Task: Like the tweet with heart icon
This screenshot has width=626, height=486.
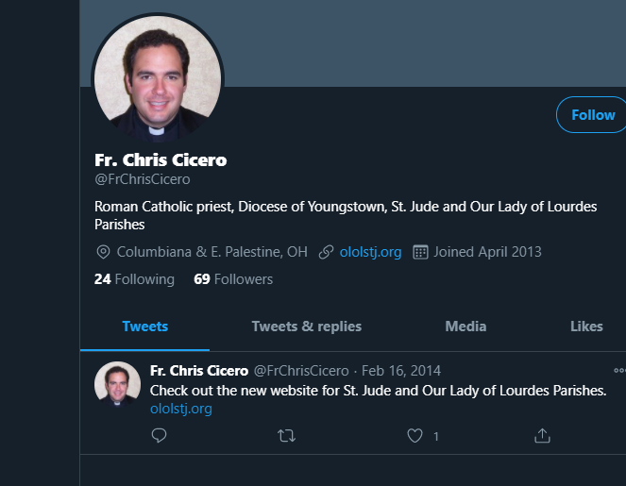Action: point(415,435)
